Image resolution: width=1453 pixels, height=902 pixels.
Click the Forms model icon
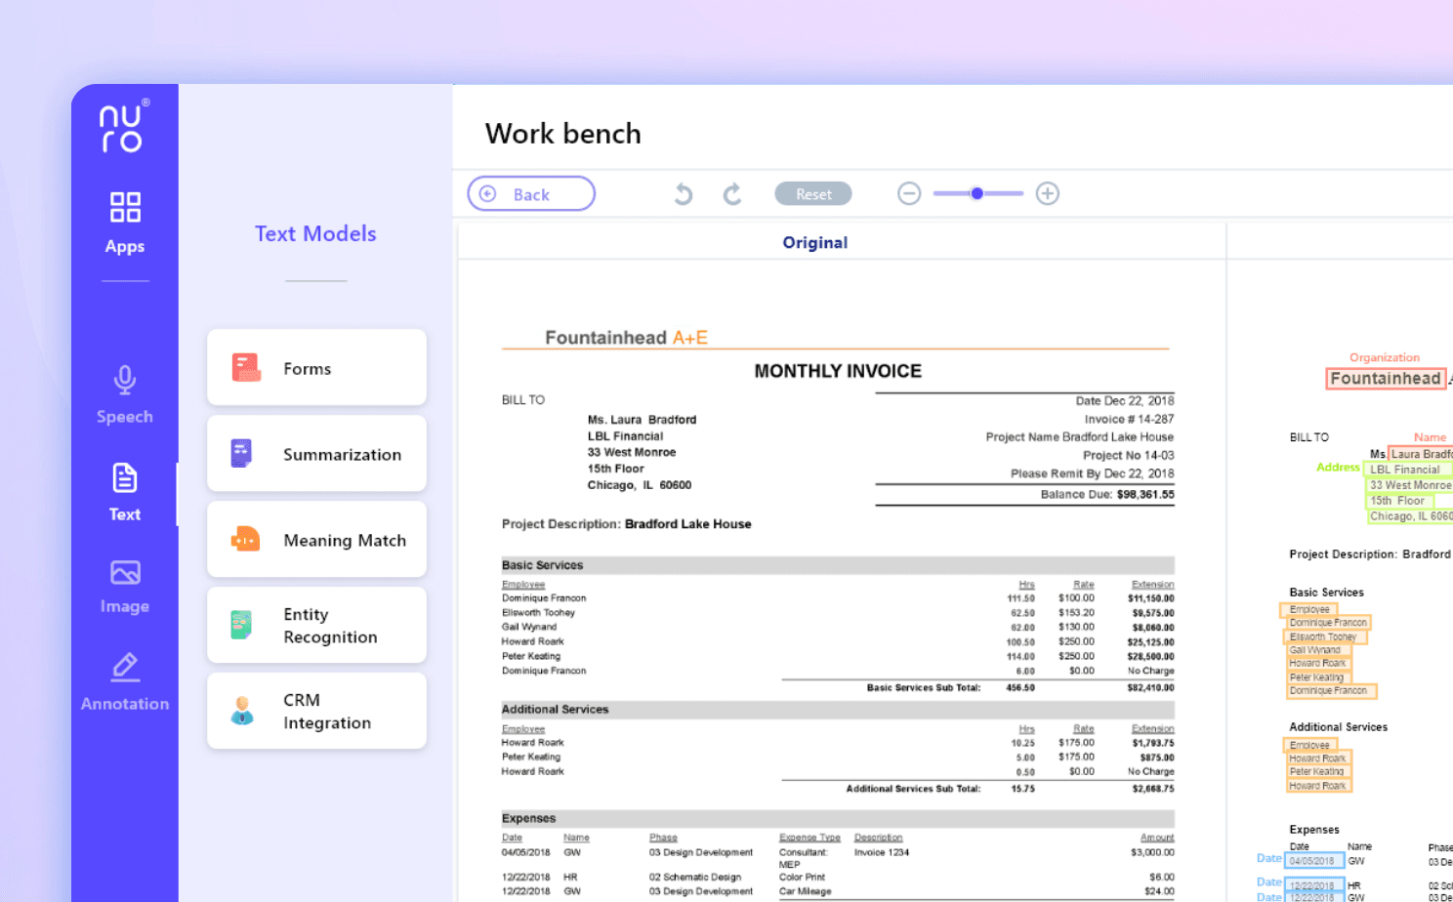[x=246, y=368]
